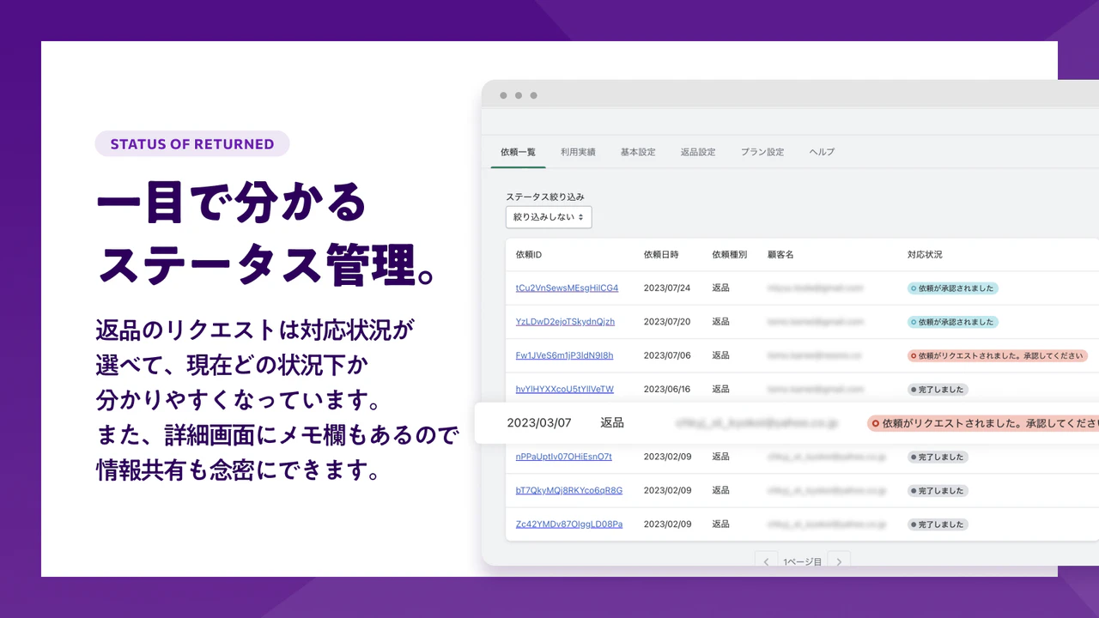Click the 依頼日時 column header

click(661, 255)
